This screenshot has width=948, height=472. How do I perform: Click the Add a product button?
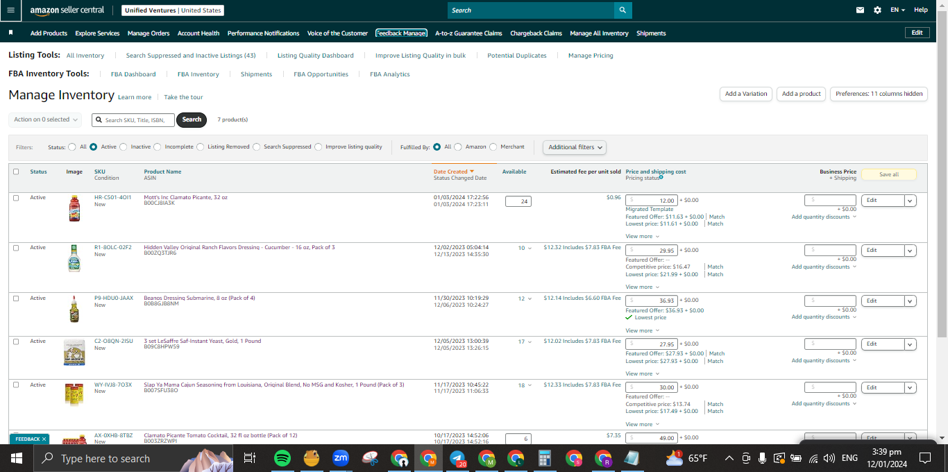click(801, 94)
